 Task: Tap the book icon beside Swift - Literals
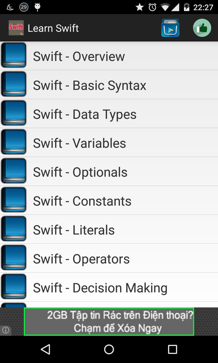tap(14, 229)
